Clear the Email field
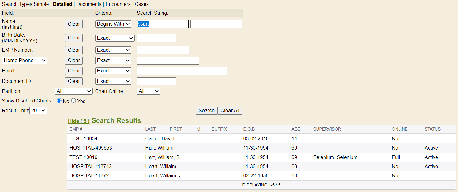The image size is (458, 192). (x=74, y=71)
